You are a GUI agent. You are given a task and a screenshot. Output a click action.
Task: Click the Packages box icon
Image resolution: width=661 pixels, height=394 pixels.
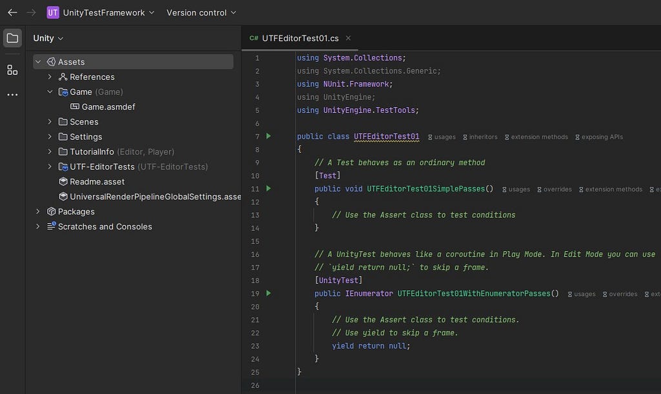tap(52, 212)
